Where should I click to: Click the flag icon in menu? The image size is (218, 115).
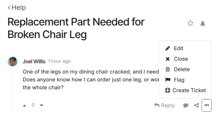coord(168,80)
